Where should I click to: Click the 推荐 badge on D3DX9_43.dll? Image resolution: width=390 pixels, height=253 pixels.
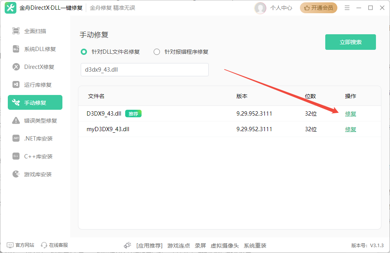pos(133,114)
